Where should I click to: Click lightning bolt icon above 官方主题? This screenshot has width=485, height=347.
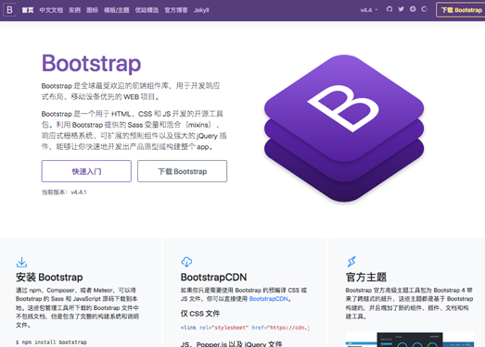[x=351, y=262]
